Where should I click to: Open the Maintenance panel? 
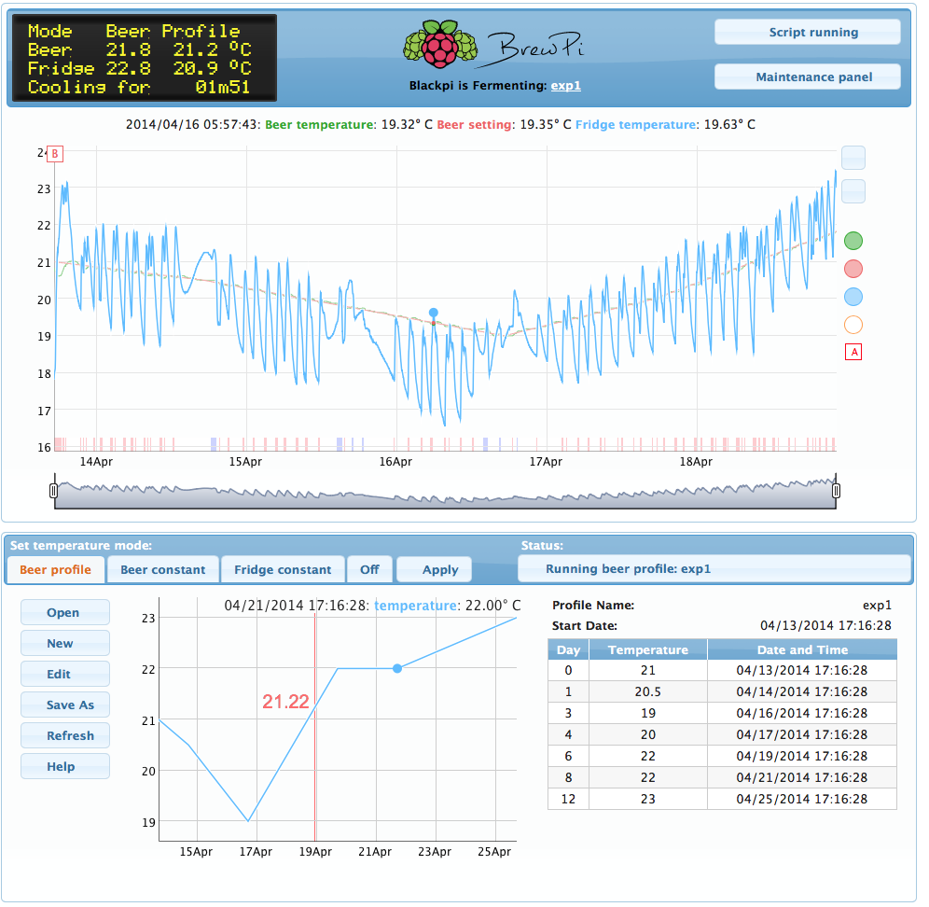click(807, 77)
